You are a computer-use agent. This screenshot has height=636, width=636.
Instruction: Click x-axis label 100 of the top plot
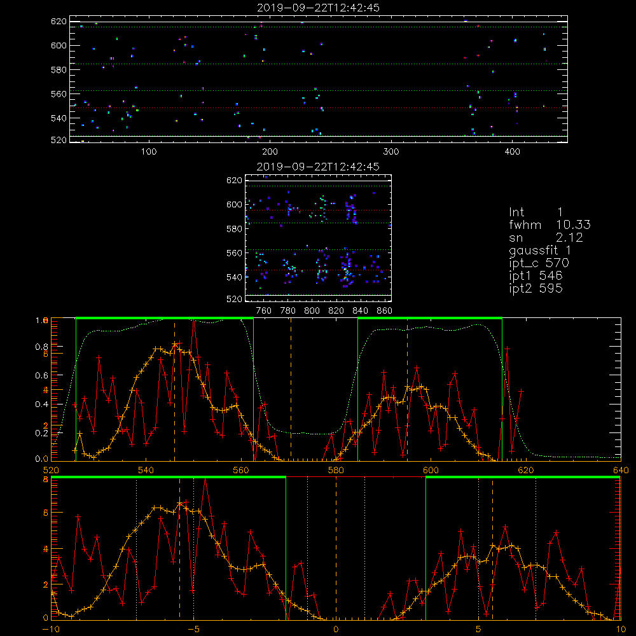tap(149, 152)
